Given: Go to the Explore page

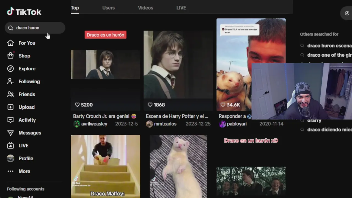Looking at the screenshot, I should click(27, 69).
